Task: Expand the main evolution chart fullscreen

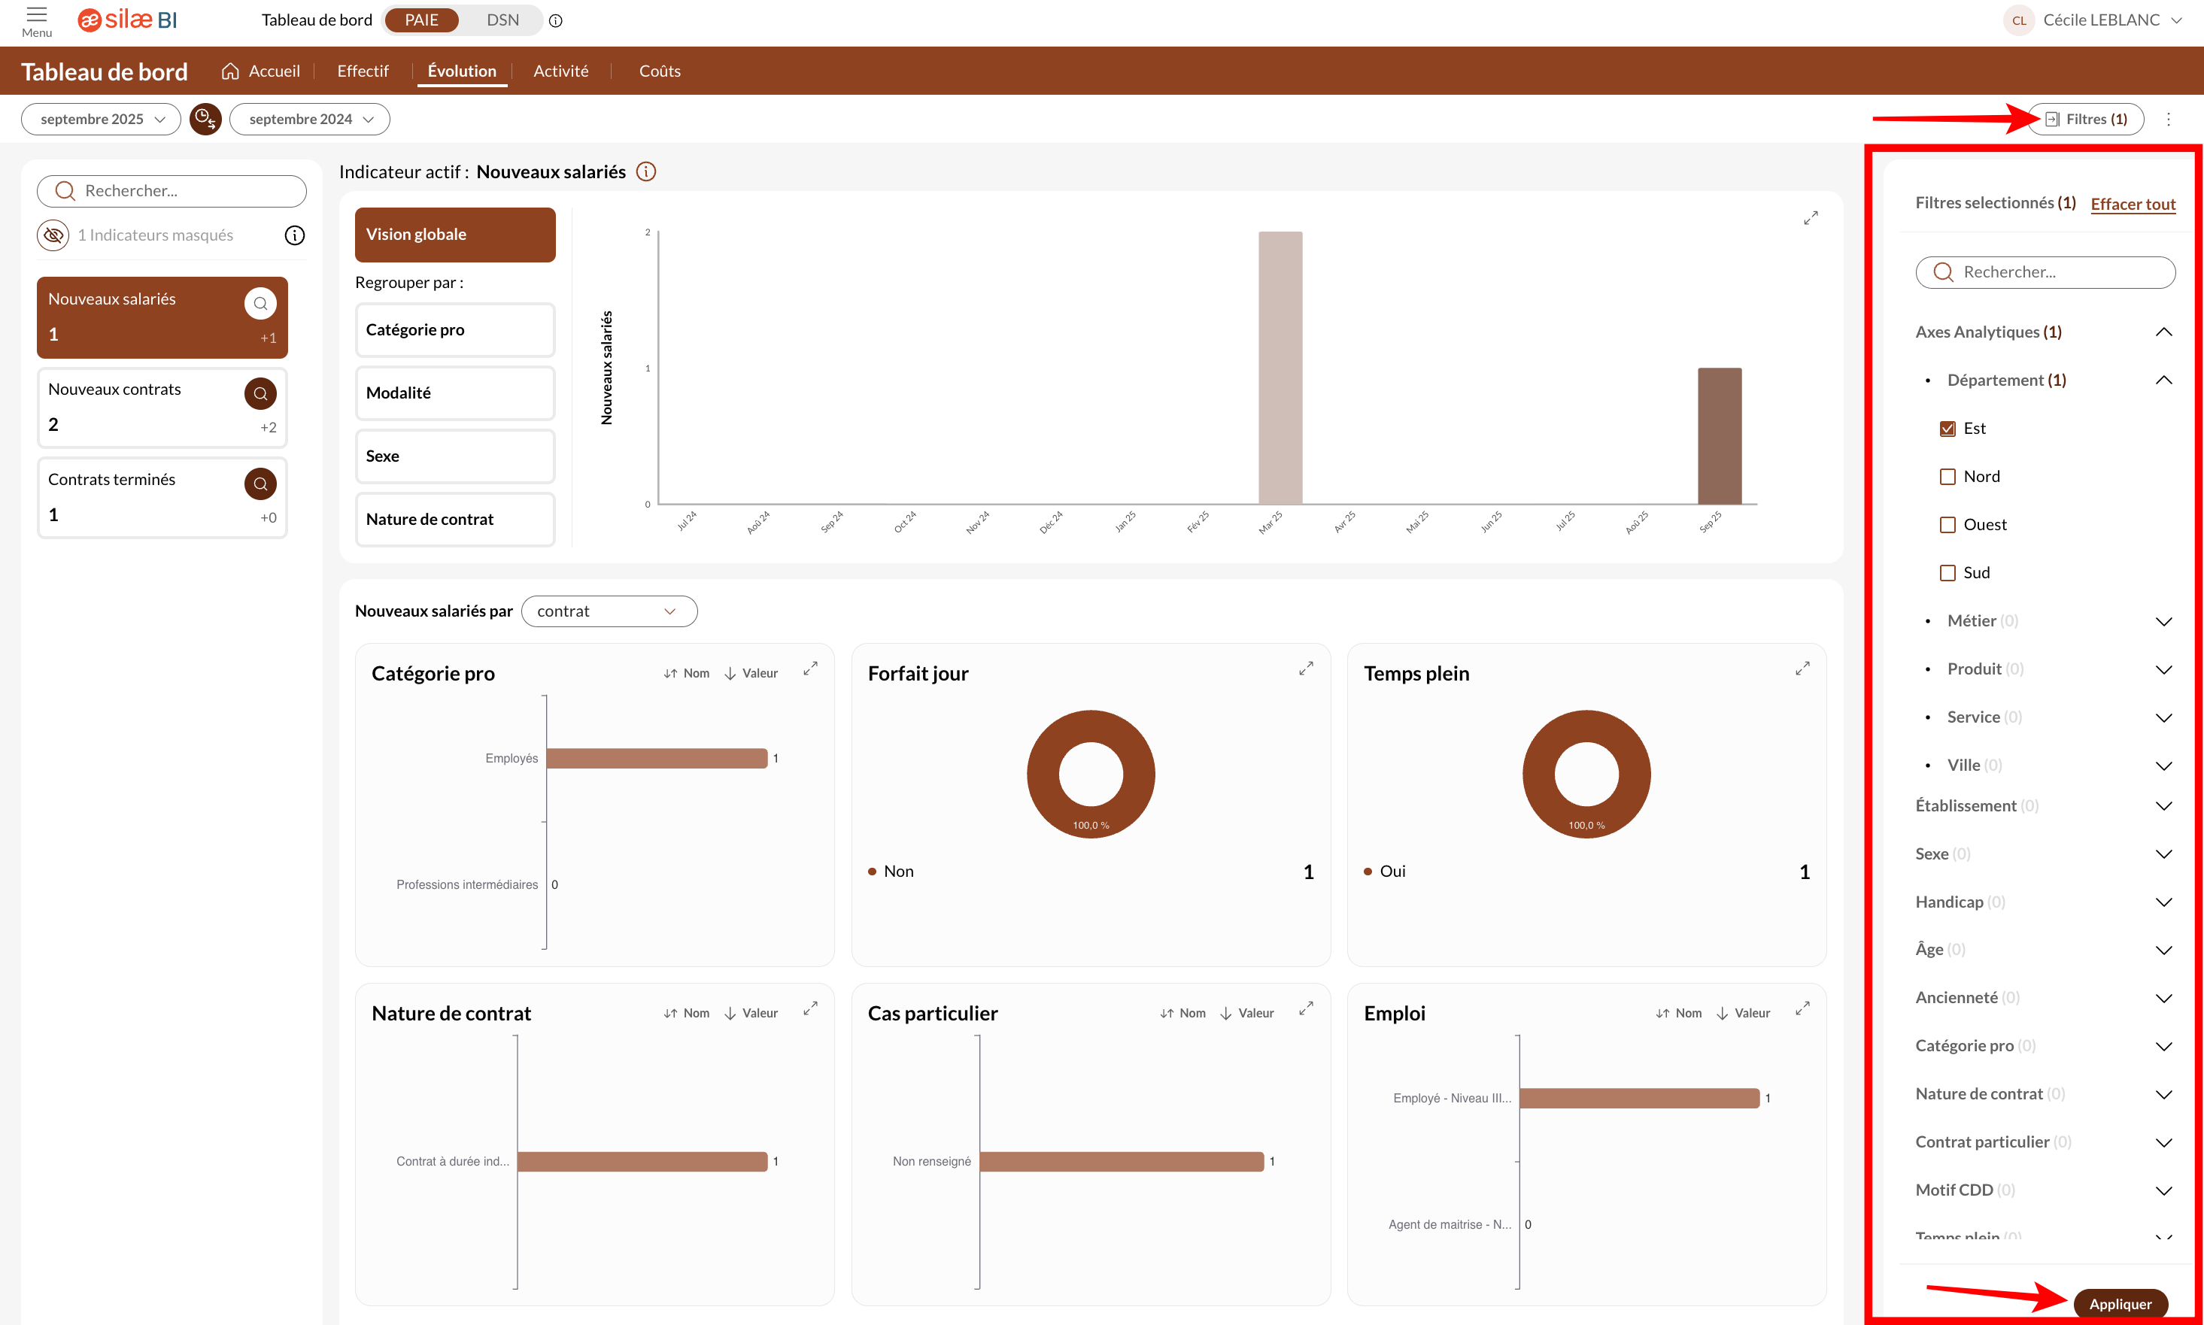Action: tap(1810, 218)
